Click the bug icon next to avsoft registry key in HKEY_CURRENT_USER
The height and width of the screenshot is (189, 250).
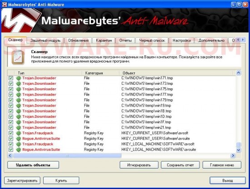pos(19,133)
